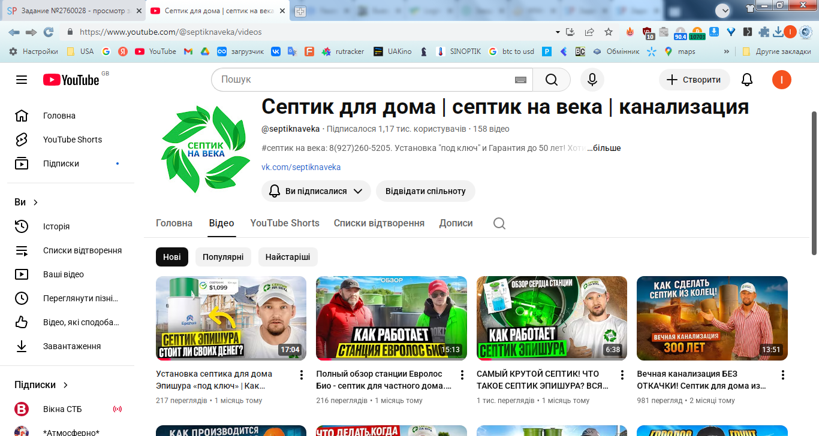This screenshot has width=819, height=436.
Task: Open a new browser tab
Action: click(x=300, y=11)
